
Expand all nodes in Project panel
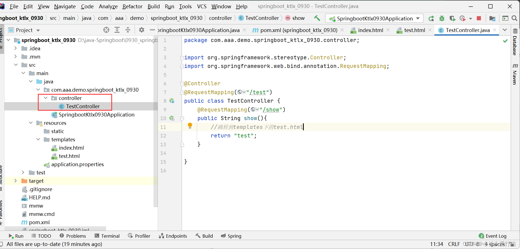click(117, 30)
